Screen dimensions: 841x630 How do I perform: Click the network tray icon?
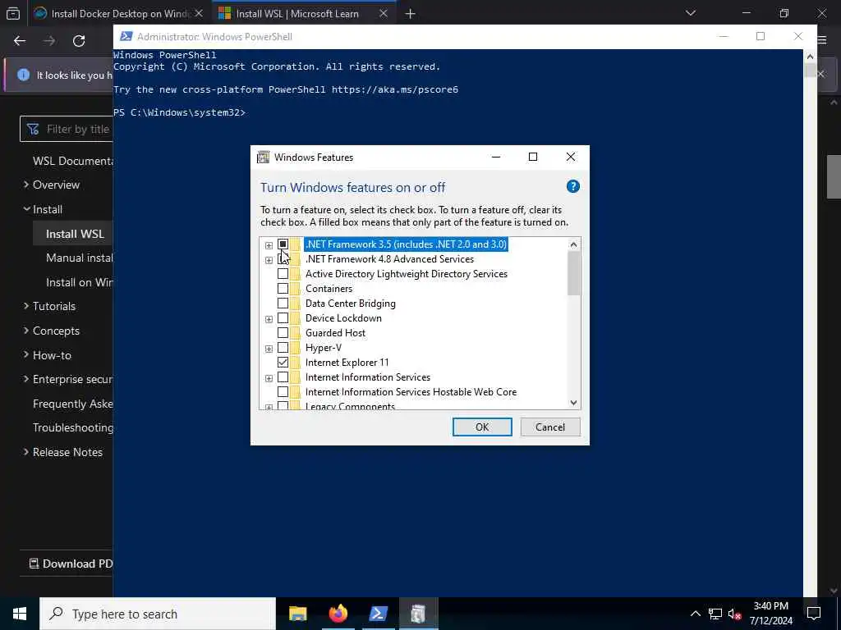[715, 614]
